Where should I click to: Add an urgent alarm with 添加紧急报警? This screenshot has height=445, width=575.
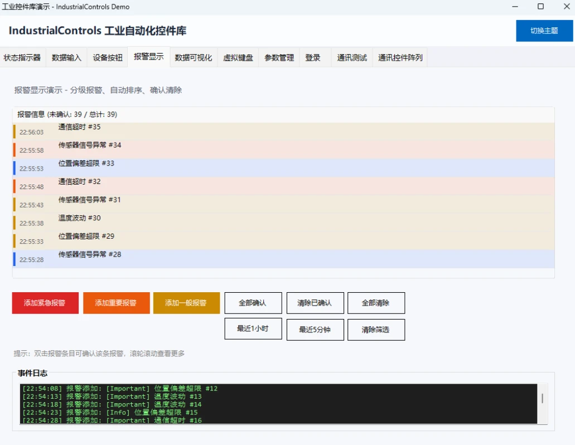[x=45, y=303]
